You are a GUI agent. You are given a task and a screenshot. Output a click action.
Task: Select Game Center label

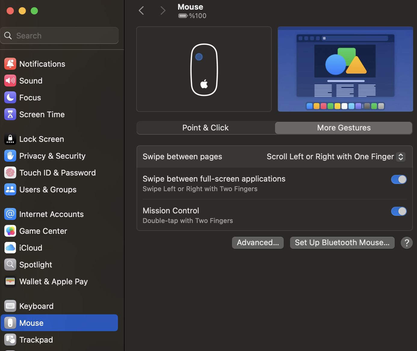43,231
